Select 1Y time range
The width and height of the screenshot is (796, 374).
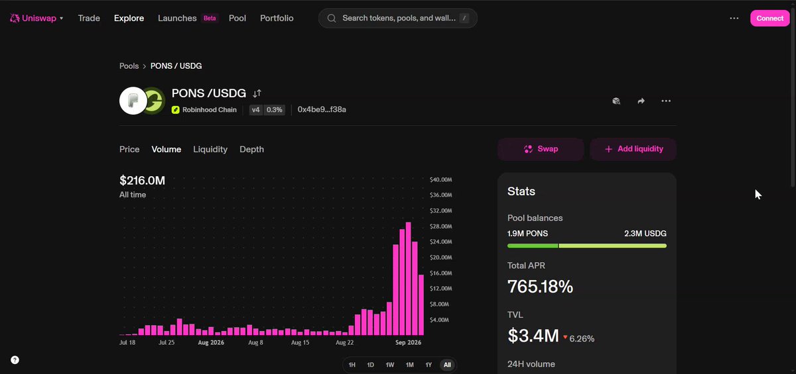[429, 365]
